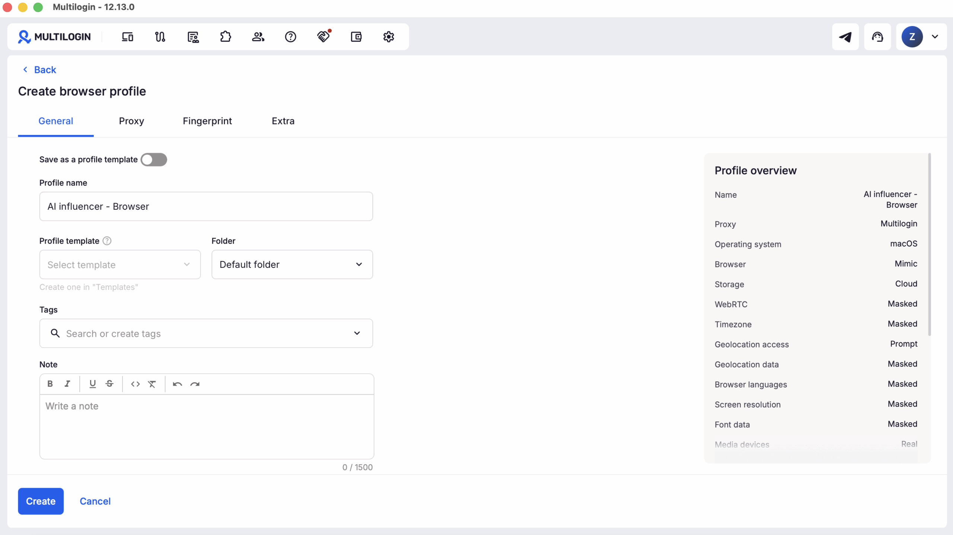Click the Profile name input field
953x535 pixels.
click(206, 206)
